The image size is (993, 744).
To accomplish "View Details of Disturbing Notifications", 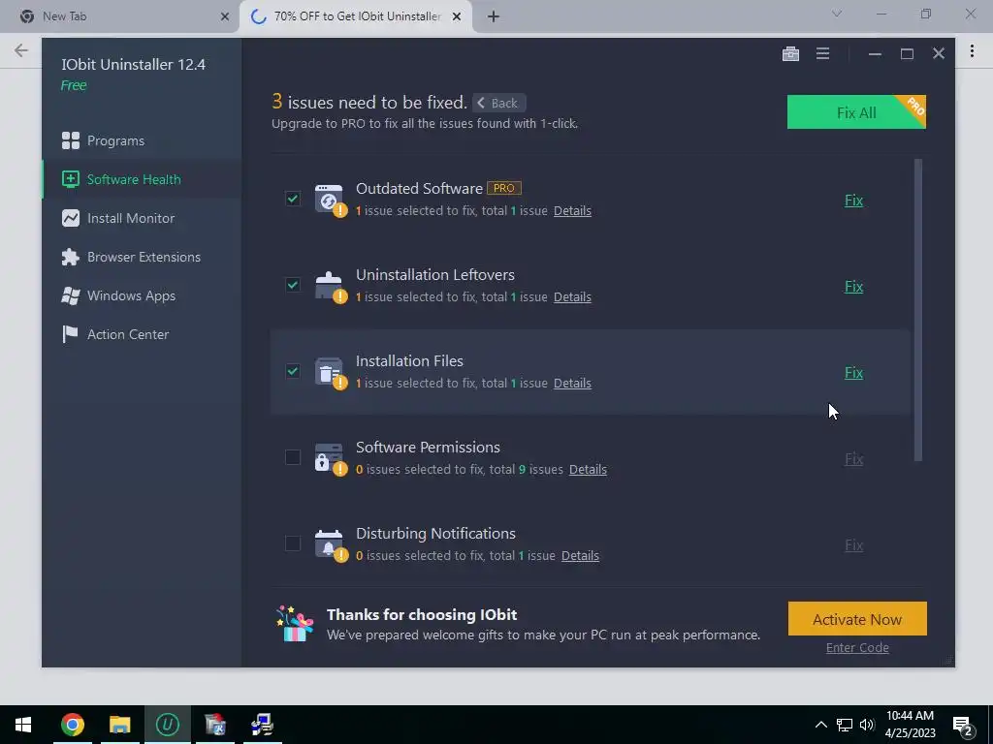I will (580, 555).
